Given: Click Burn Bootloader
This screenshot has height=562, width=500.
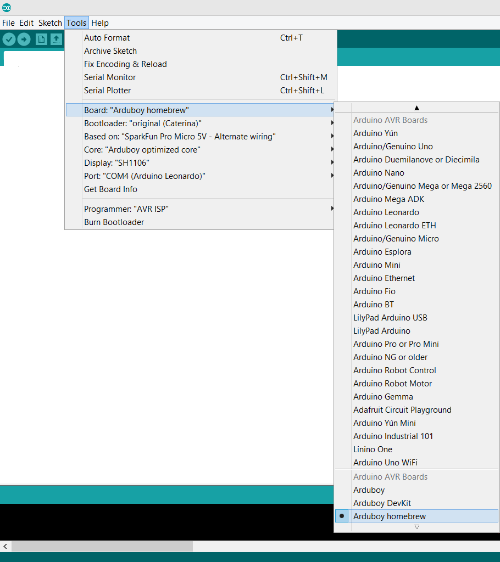Looking at the screenshot, I should pos(114,222).
